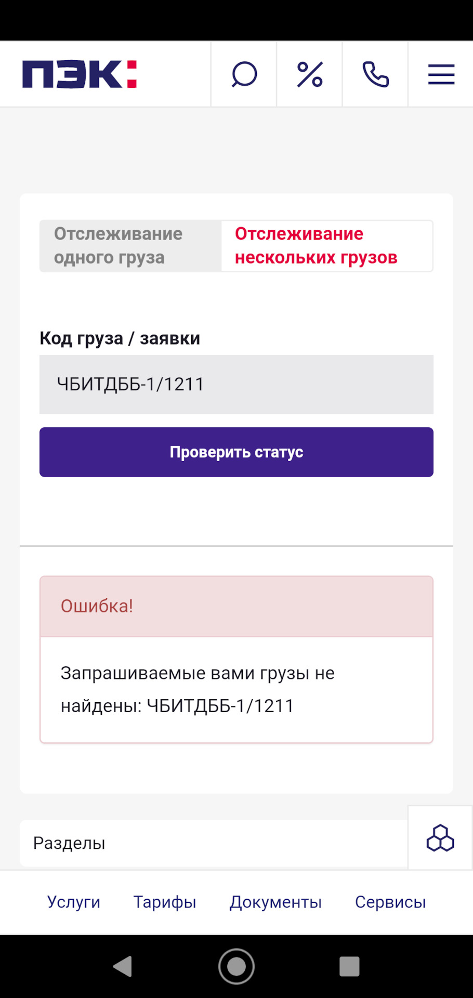Open the Документы link

pos(275,902)
